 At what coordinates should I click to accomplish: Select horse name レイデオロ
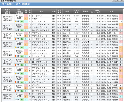click(x=37, y=16)
